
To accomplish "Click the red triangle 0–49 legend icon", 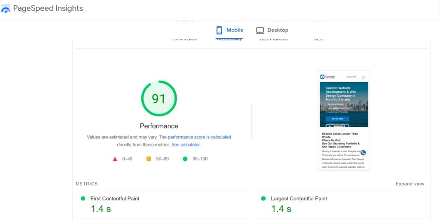I will point(115,159).
